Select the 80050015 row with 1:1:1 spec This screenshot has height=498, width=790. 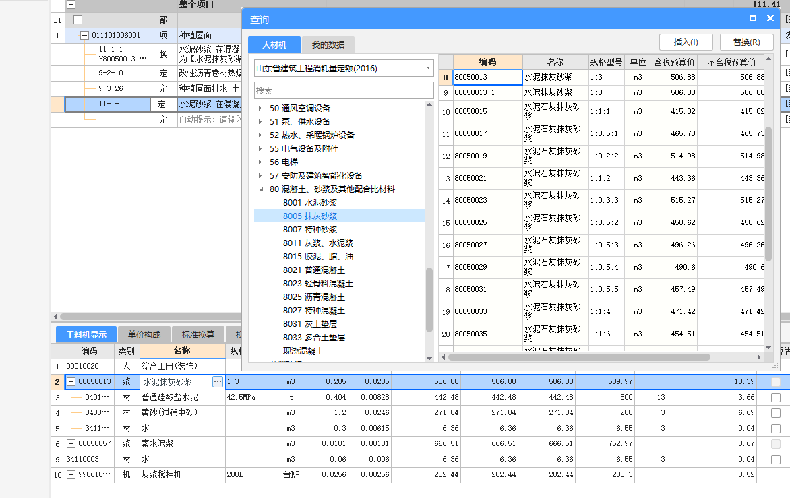click(602, 112)
